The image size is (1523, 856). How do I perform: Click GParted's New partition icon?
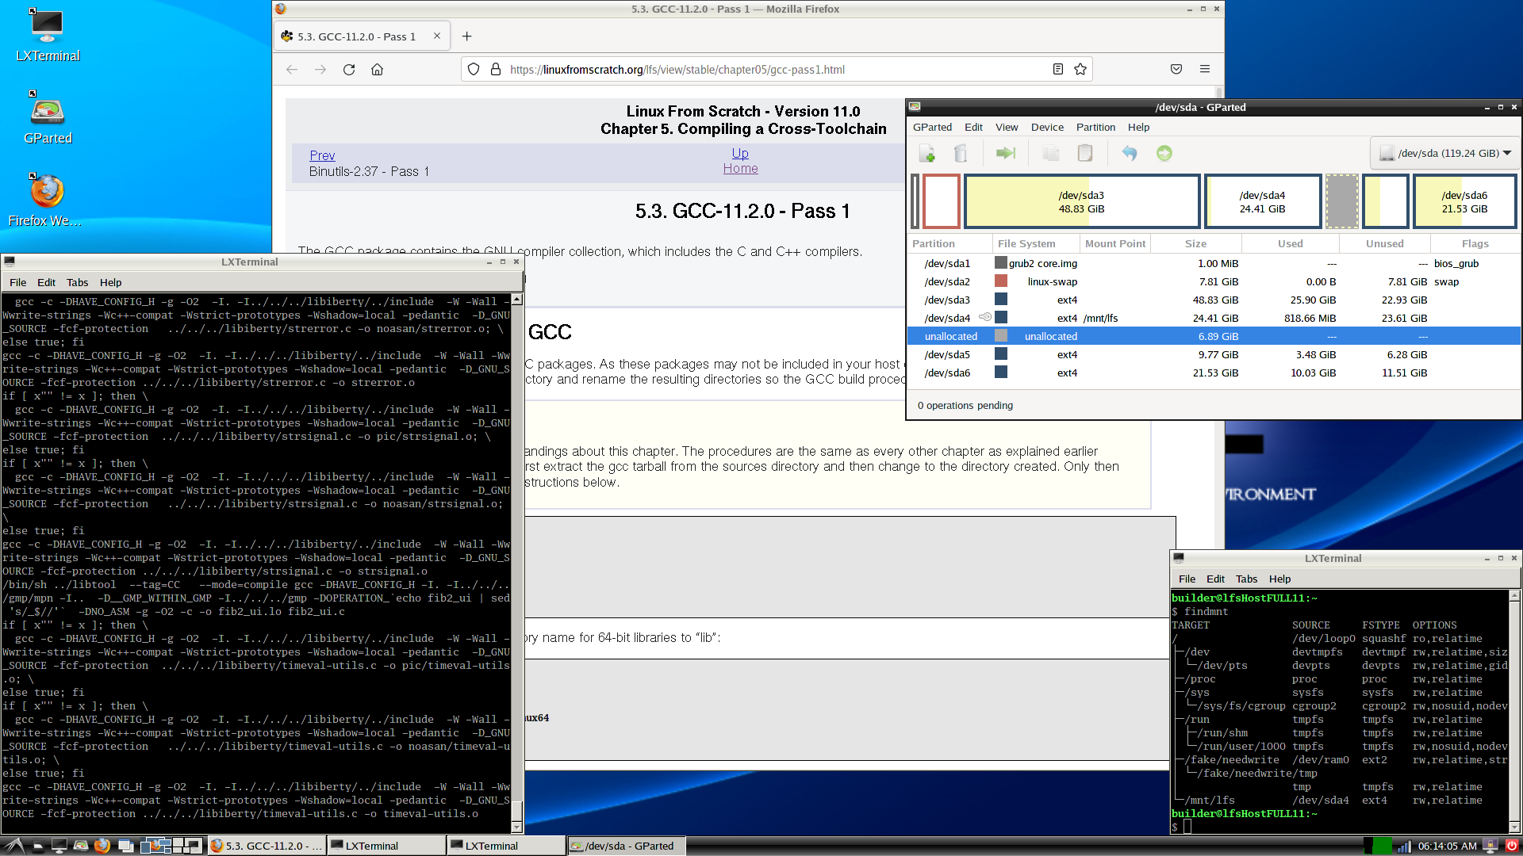926,154
